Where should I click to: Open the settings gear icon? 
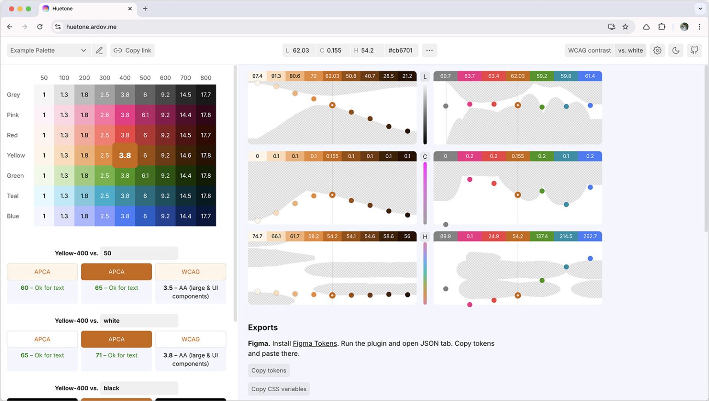(x=657, y=50)
